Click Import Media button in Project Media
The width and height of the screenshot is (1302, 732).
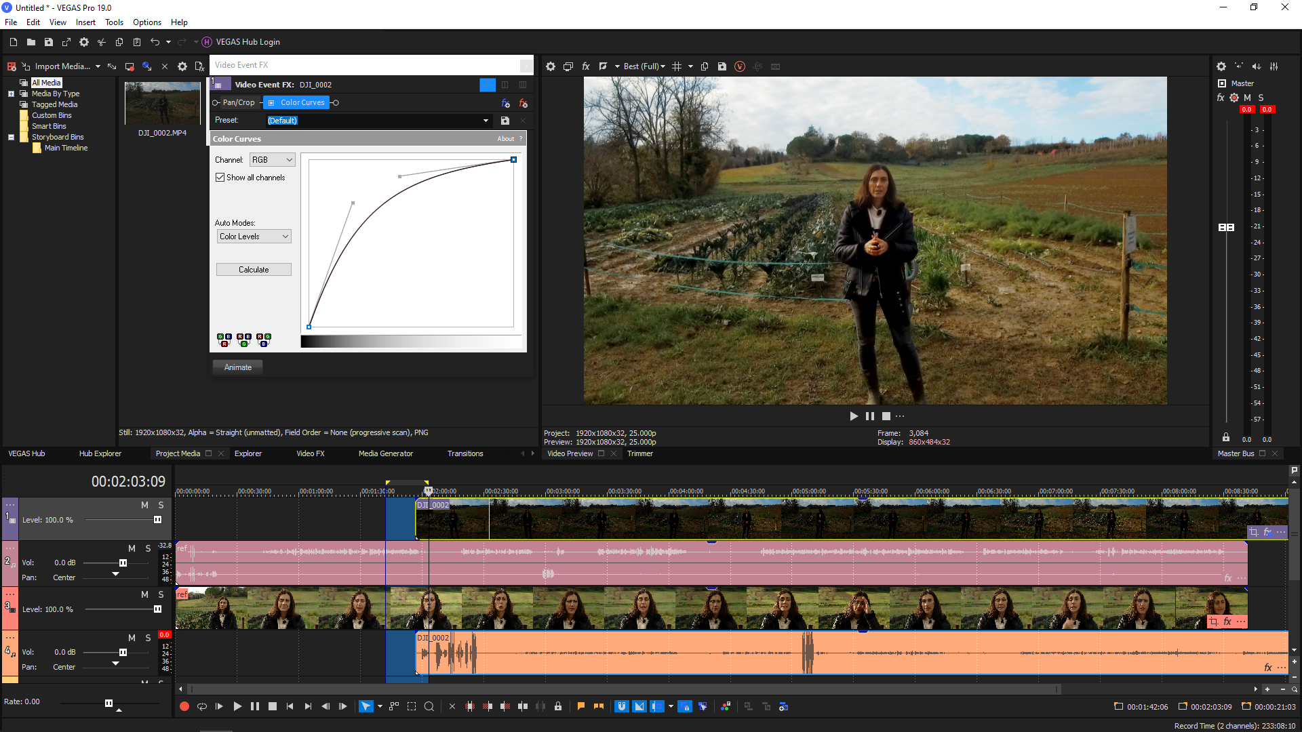(x=56, y=66)
